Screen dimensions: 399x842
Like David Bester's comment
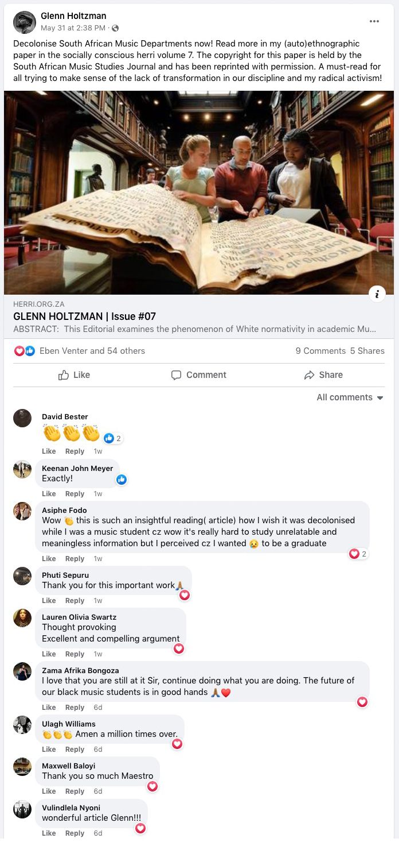pyautogui.click(x=49, y=451)
